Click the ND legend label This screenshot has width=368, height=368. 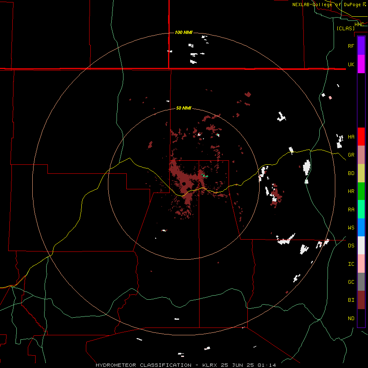351,319
